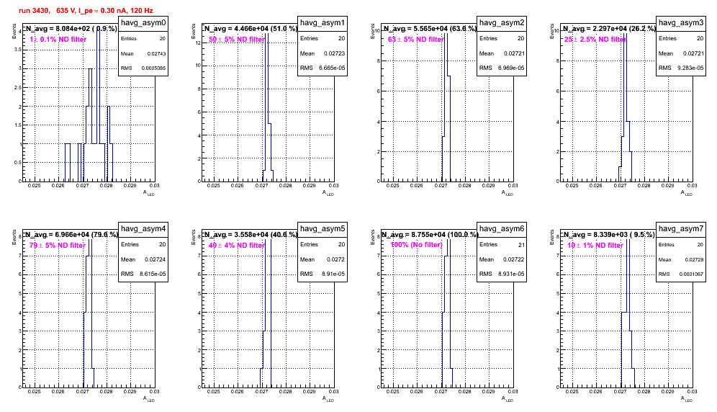Click the Events y-axis title of havg_asym0
Viewport: 717px width, 412px height.
click(x=14, y=31)
